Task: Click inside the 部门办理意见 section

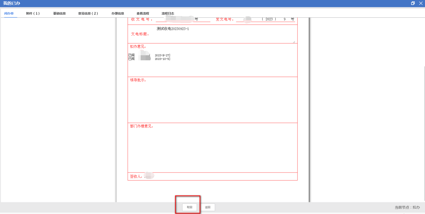Action: pos(212,149)
